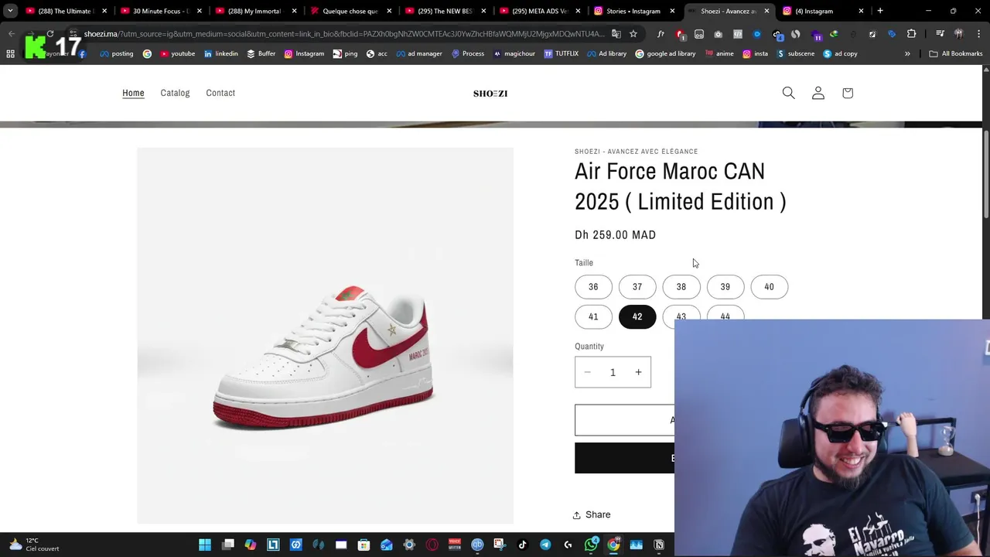The height and width of the screenshot is (557, 990).
Task: Open the ad copy bookmark
Action: pyautogui.click(x=840, y=53)
